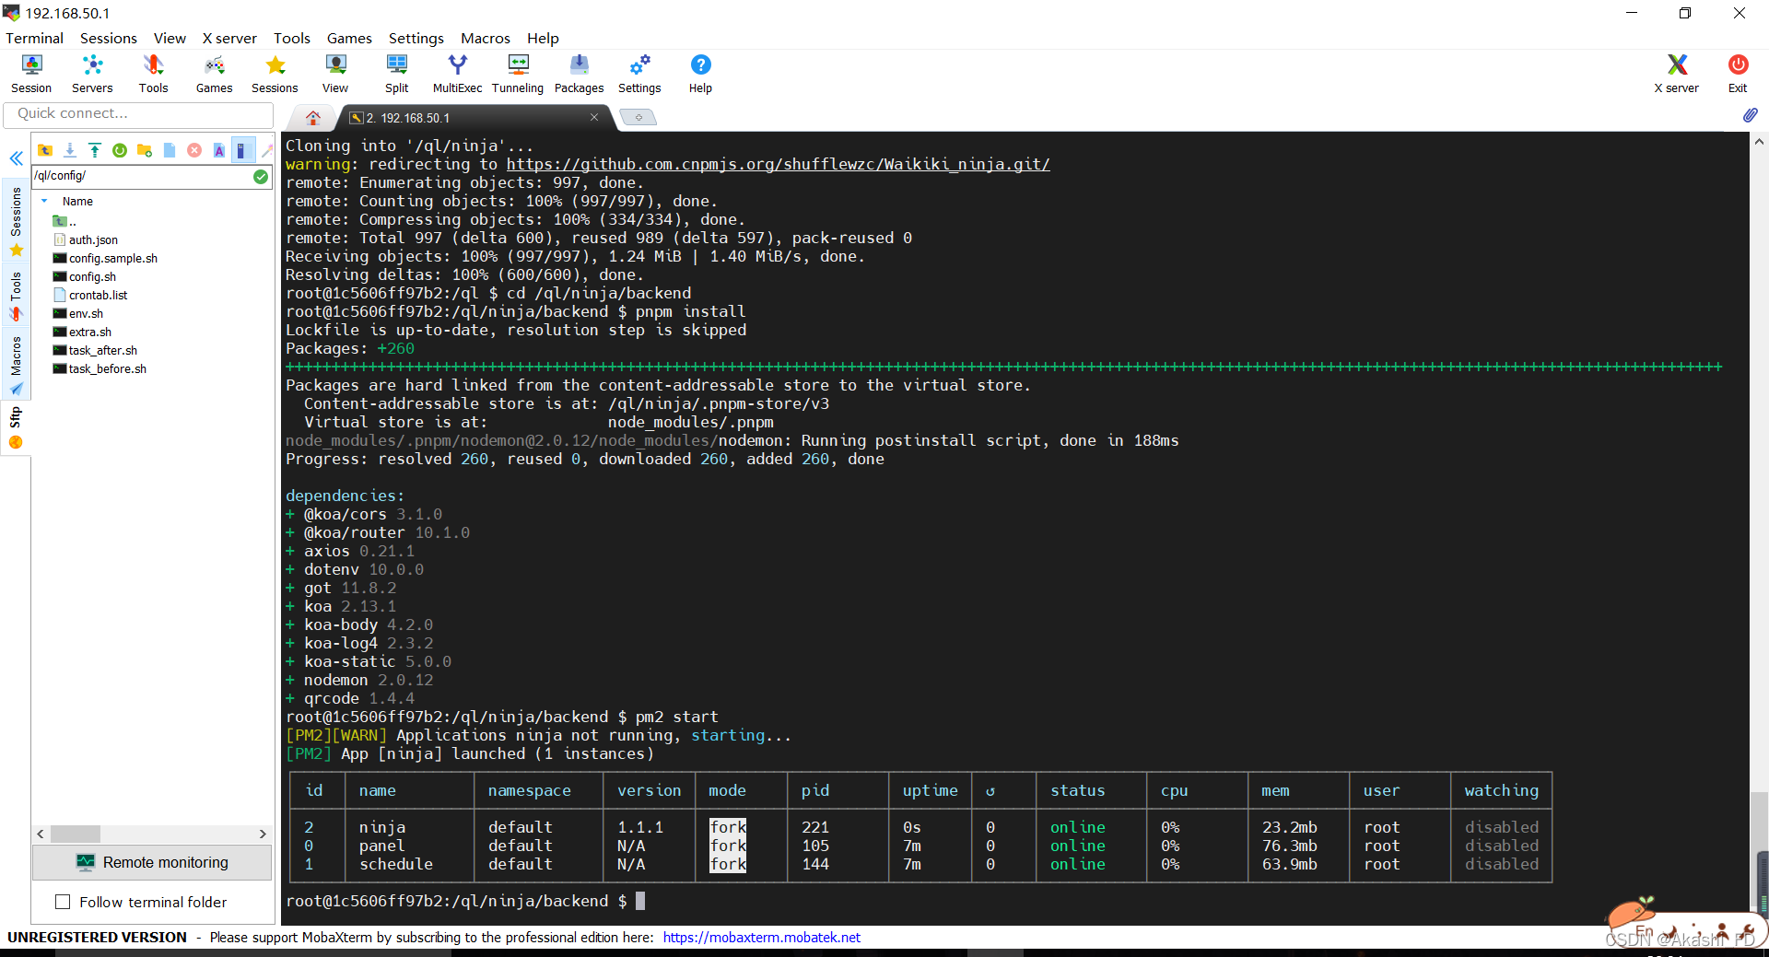The width and height of the screenshot is (1769, 957).
Task: Select config.sh in the file list
Action: tap(92, 276)
